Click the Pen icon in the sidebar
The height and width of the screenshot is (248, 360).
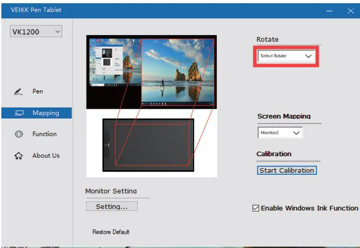(x=18, y=92)
